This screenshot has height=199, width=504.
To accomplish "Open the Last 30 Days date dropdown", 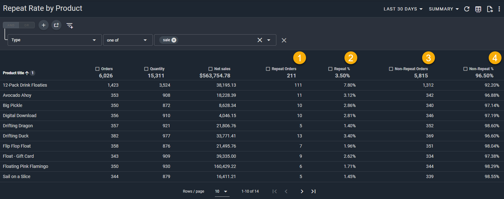I will pos(403,9).
